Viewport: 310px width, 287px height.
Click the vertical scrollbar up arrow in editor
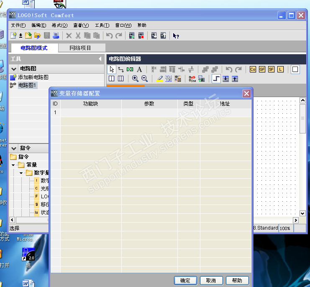click(x=302, y=100)
